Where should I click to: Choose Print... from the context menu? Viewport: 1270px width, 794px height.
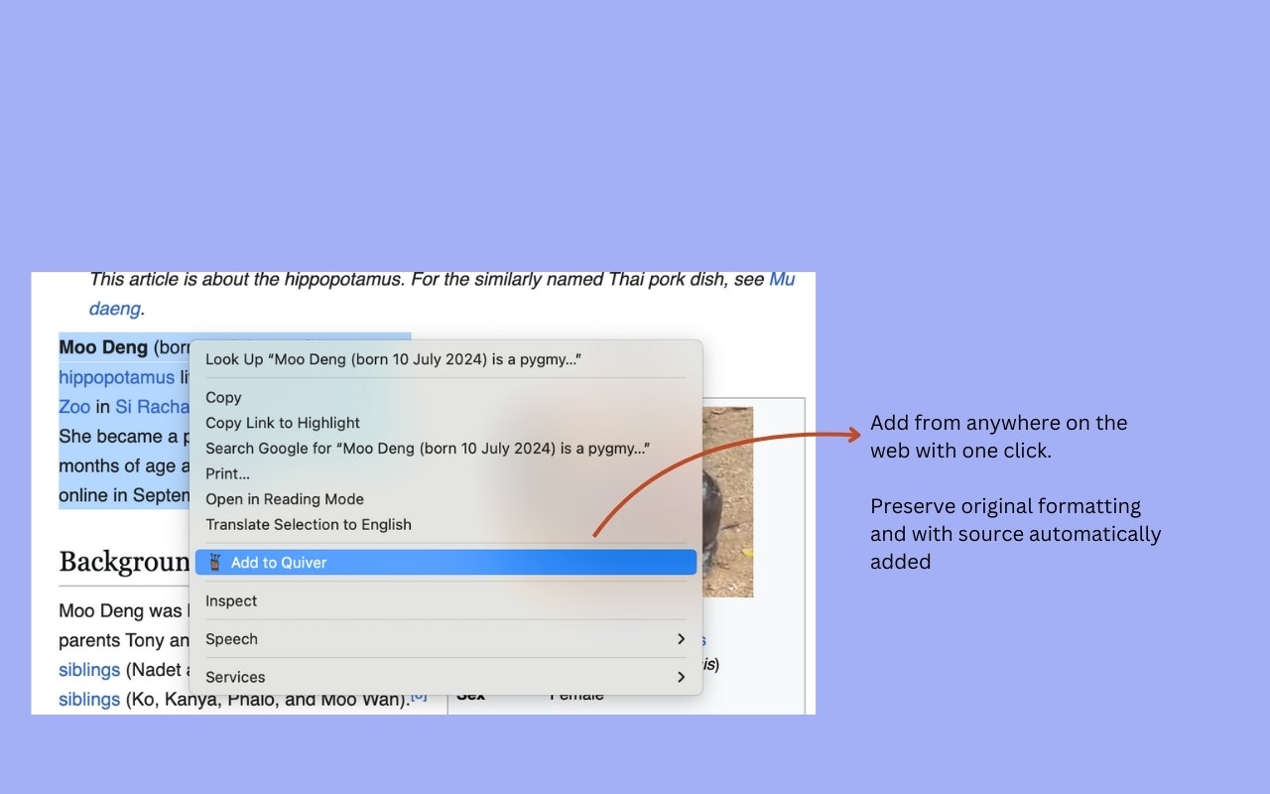pos(445,473)
